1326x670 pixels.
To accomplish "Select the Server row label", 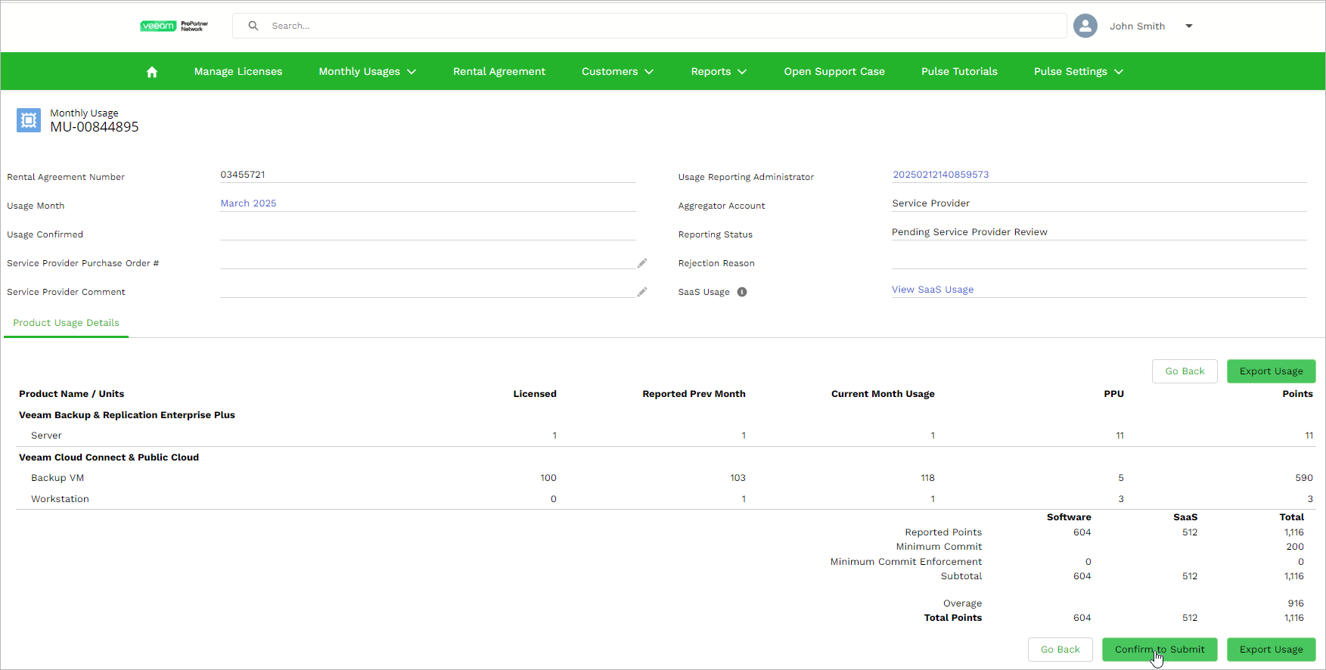I will (46, 436).
